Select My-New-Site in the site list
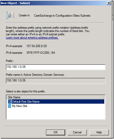 click(x=20, y=106)
